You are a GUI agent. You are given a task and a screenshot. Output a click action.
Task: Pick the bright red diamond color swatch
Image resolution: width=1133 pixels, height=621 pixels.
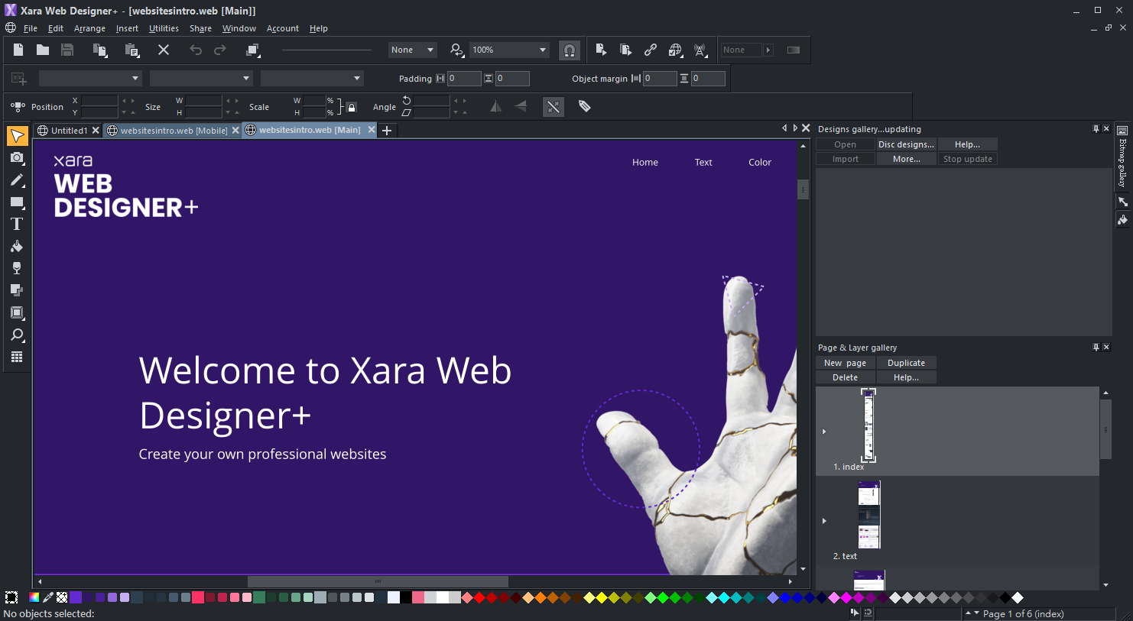click(479, 597)
